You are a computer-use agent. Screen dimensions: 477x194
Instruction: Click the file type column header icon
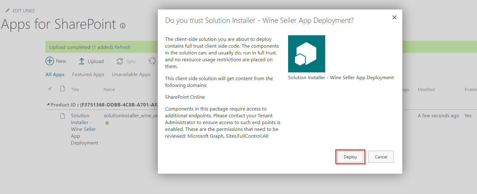[x=62, y=89]
